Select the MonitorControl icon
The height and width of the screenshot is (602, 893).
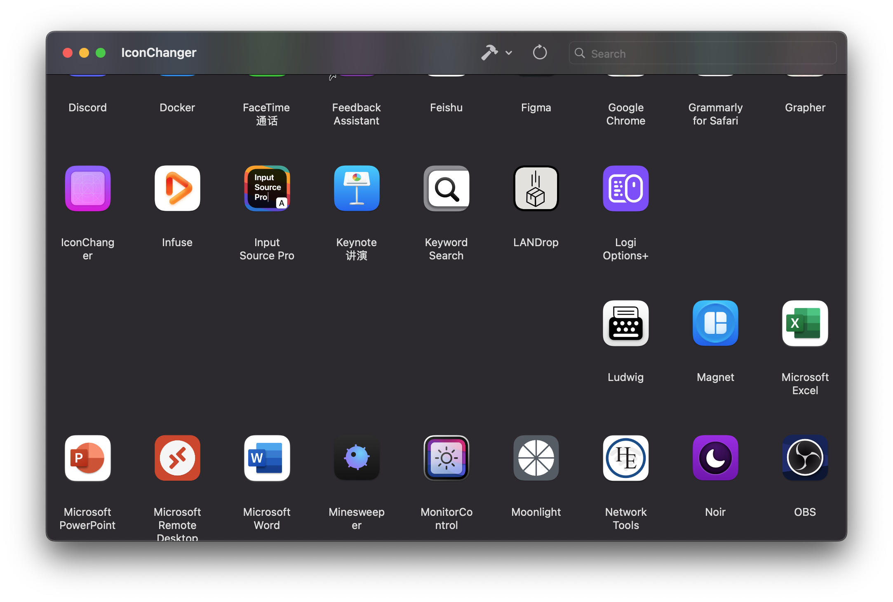446,458
